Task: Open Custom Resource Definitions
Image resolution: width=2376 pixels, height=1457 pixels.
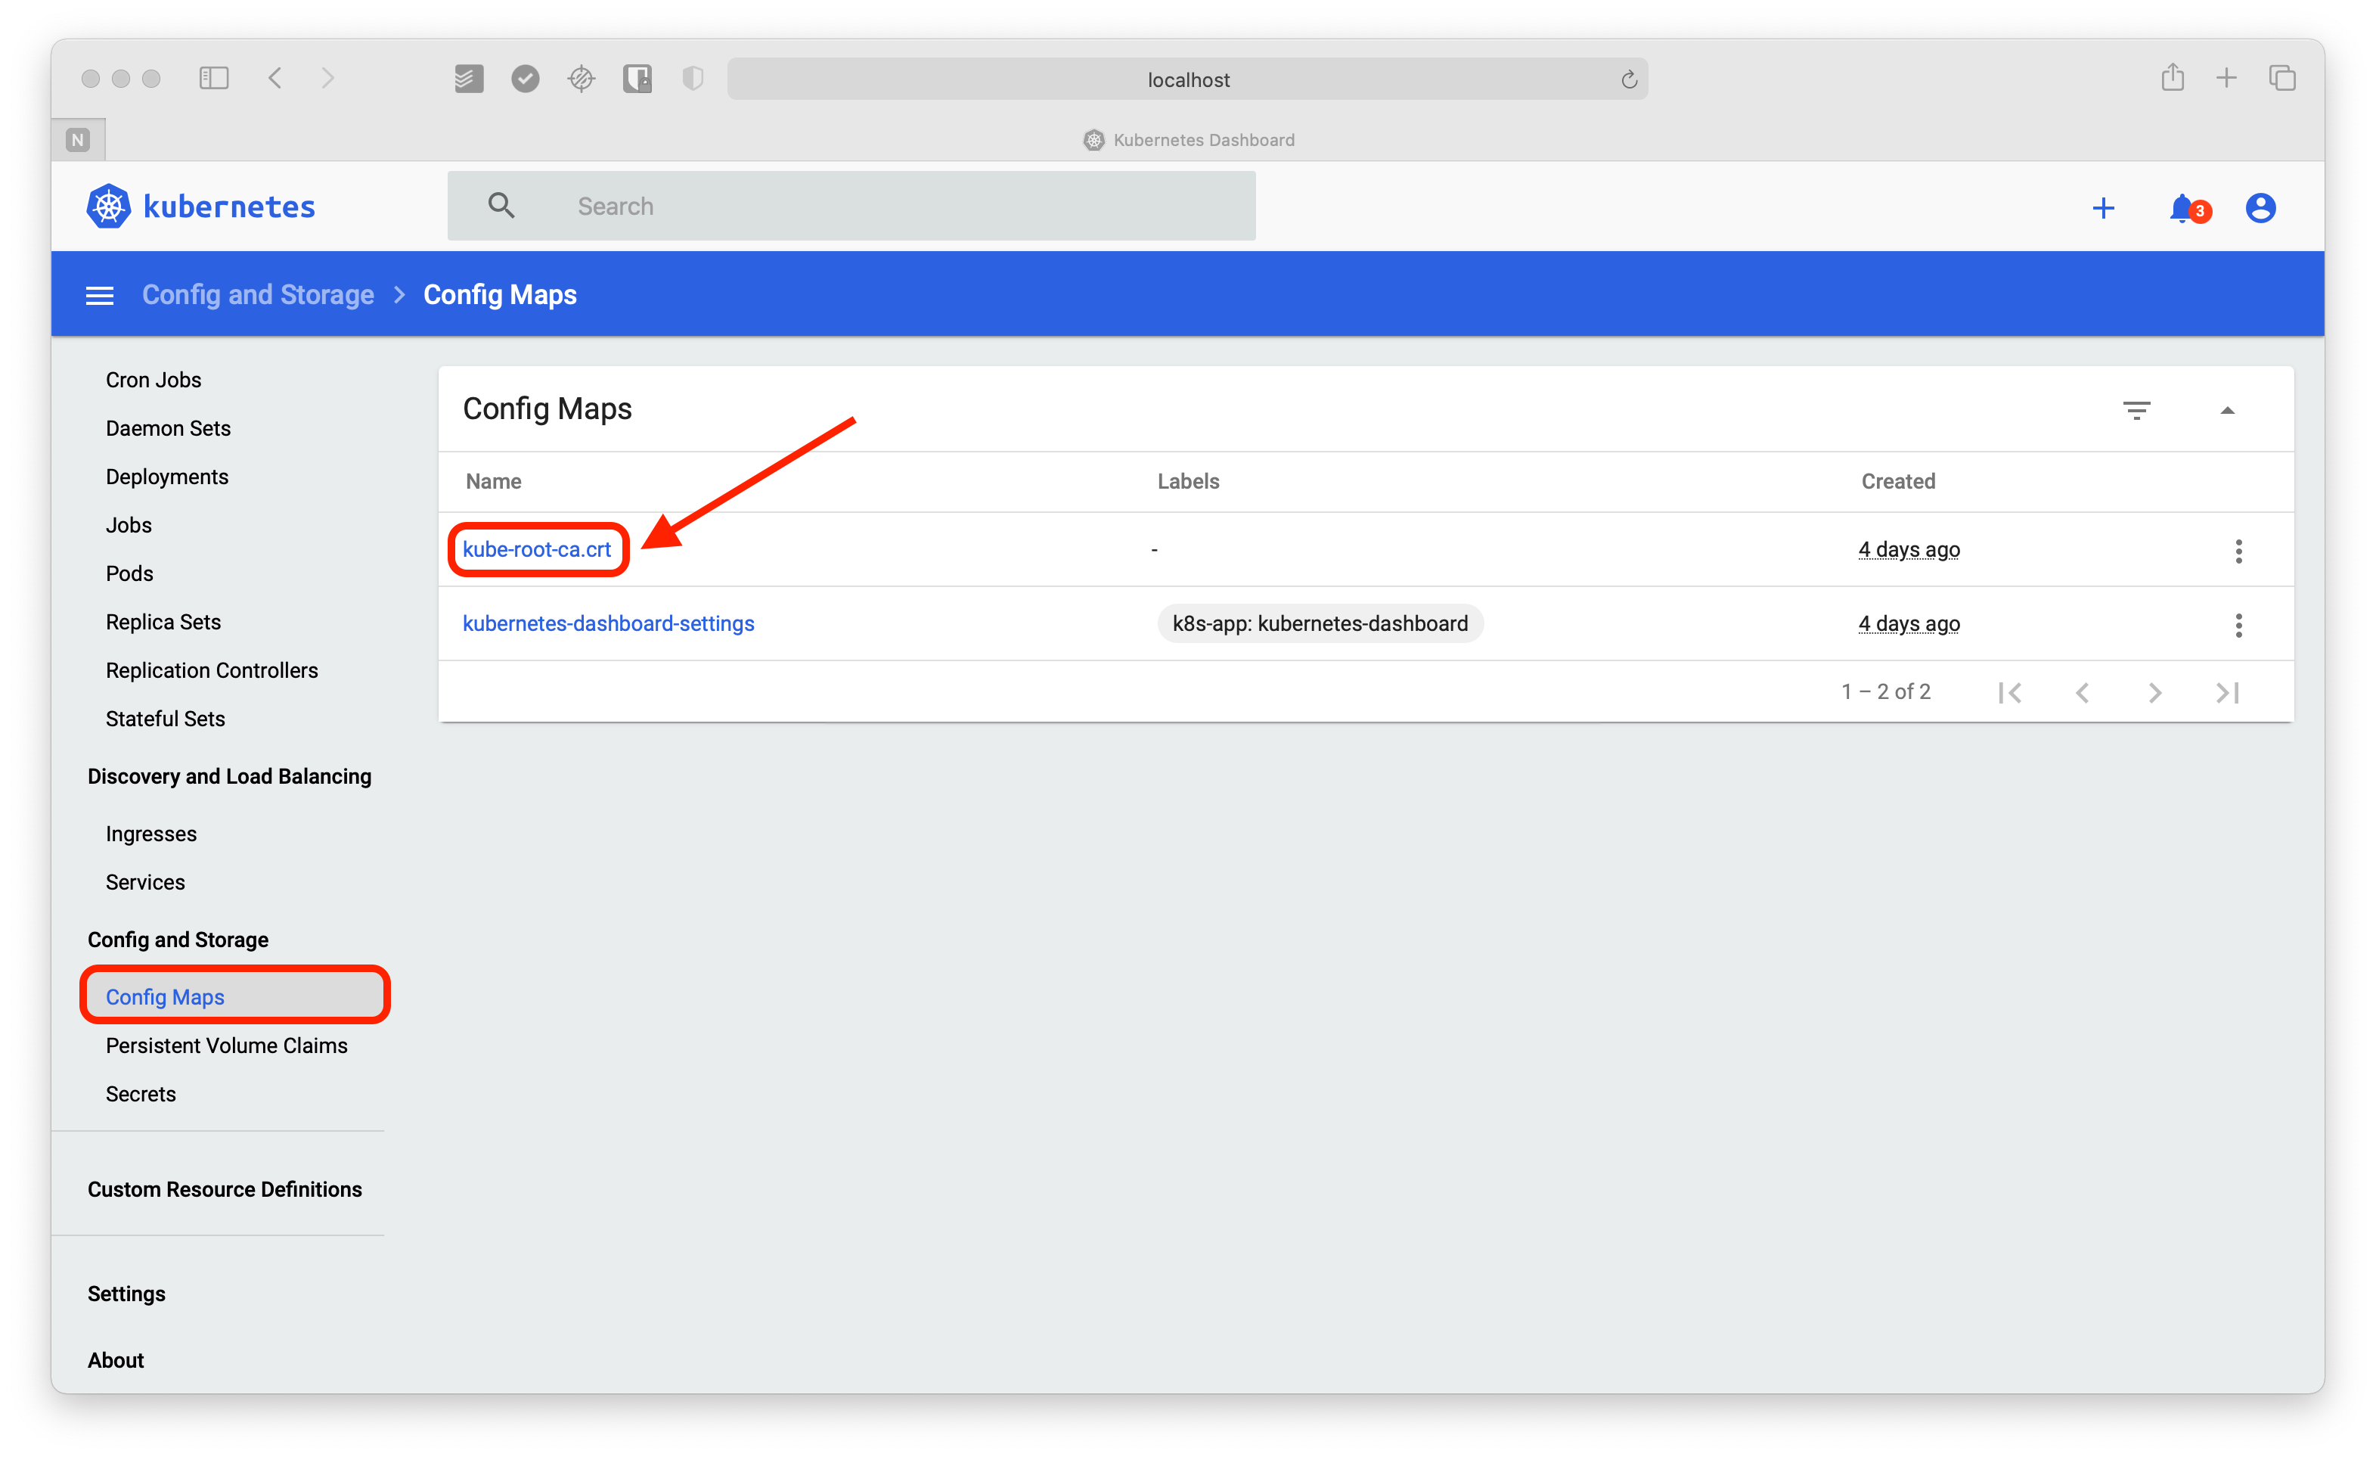Action: click(x=225, y=1190)
